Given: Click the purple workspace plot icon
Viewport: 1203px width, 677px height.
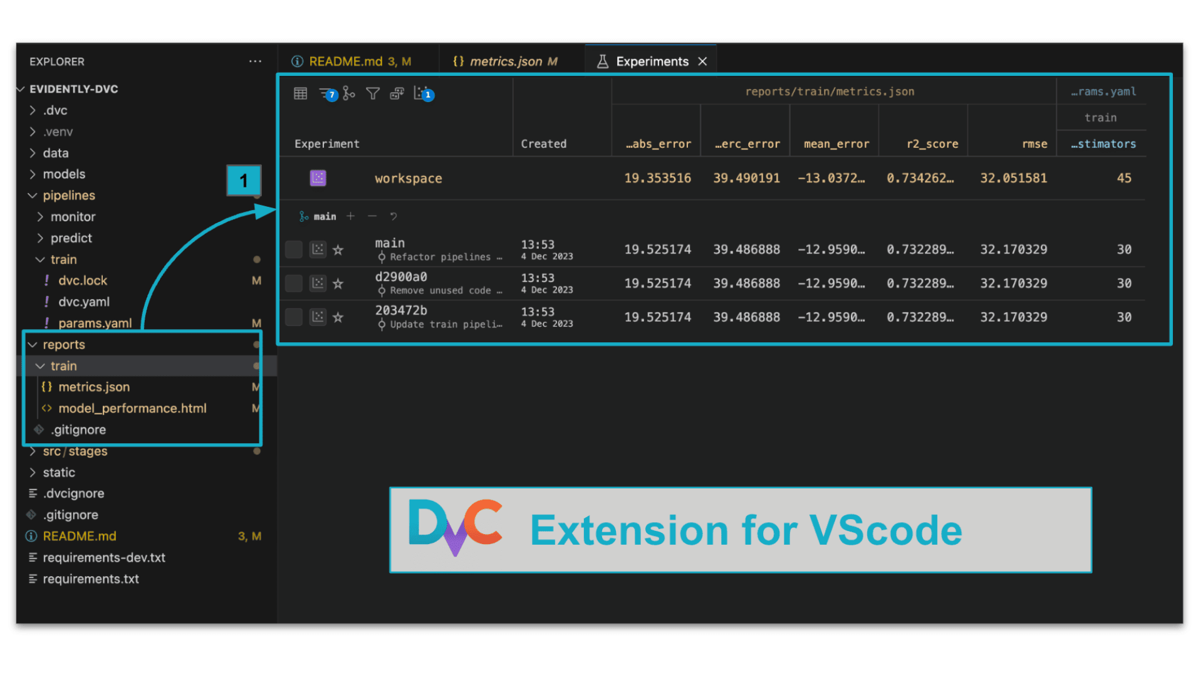Looking at the screenshot, I should (318, 178).
